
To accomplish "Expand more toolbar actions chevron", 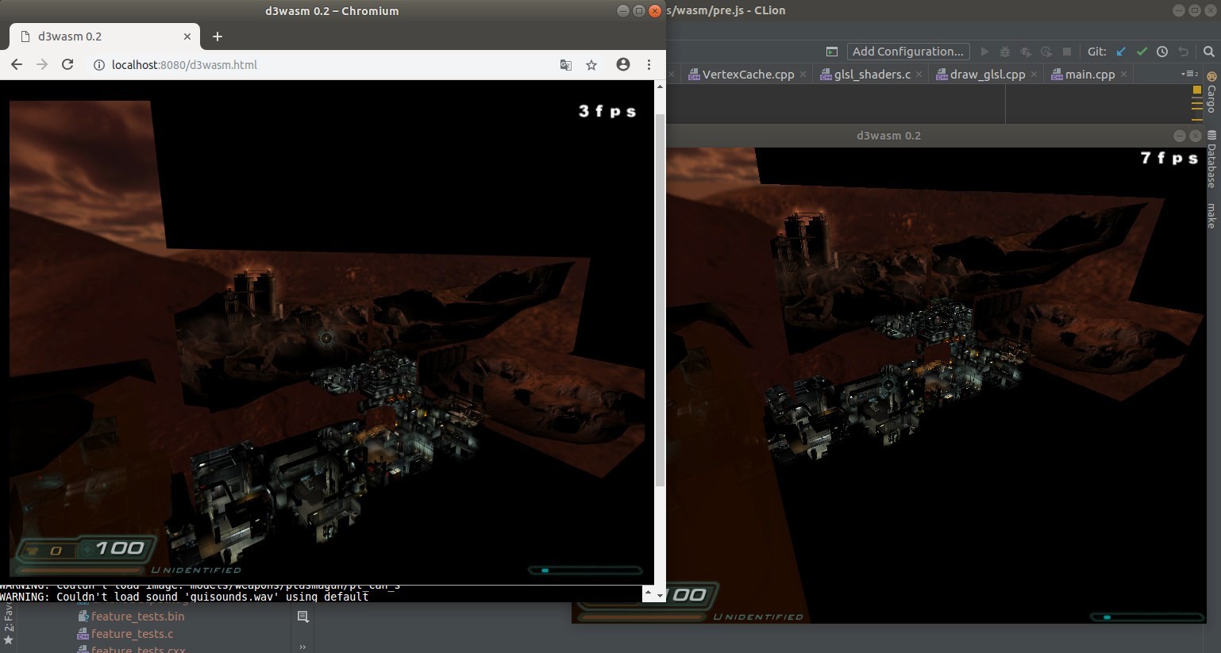I will click(302, 647).
